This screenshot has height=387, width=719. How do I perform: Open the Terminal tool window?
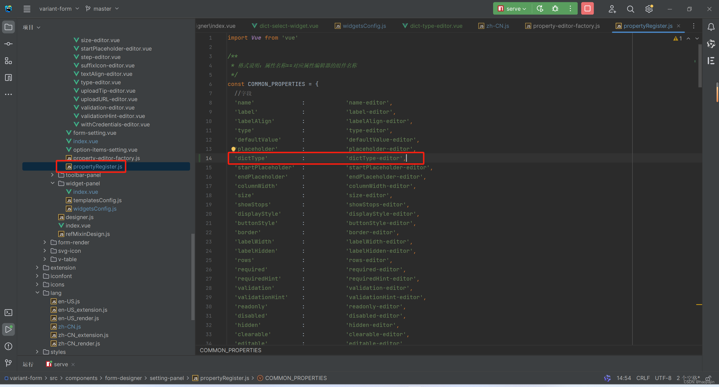tap(8, 313)
